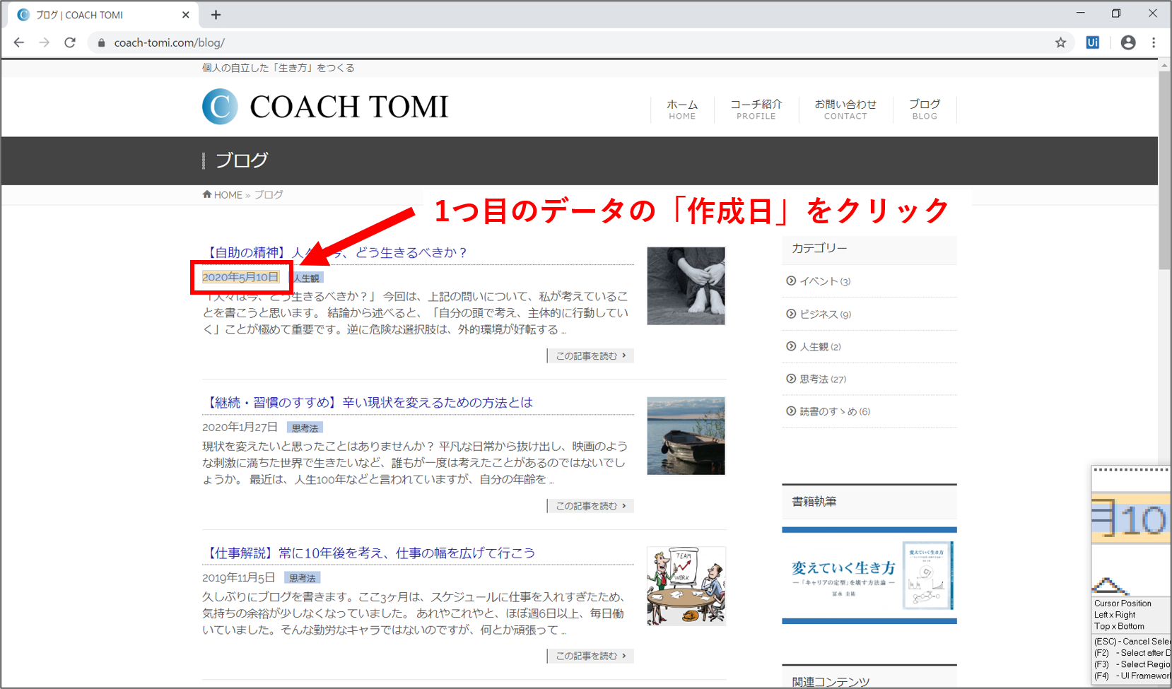1172x689 pixels.
Task: Select the 思考法 (27) category
Action: coord(821,379)
